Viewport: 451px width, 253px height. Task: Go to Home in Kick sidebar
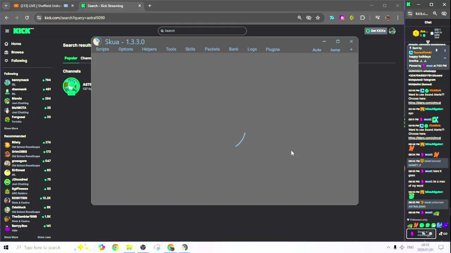pyautogui.click(x=16, y=44)
